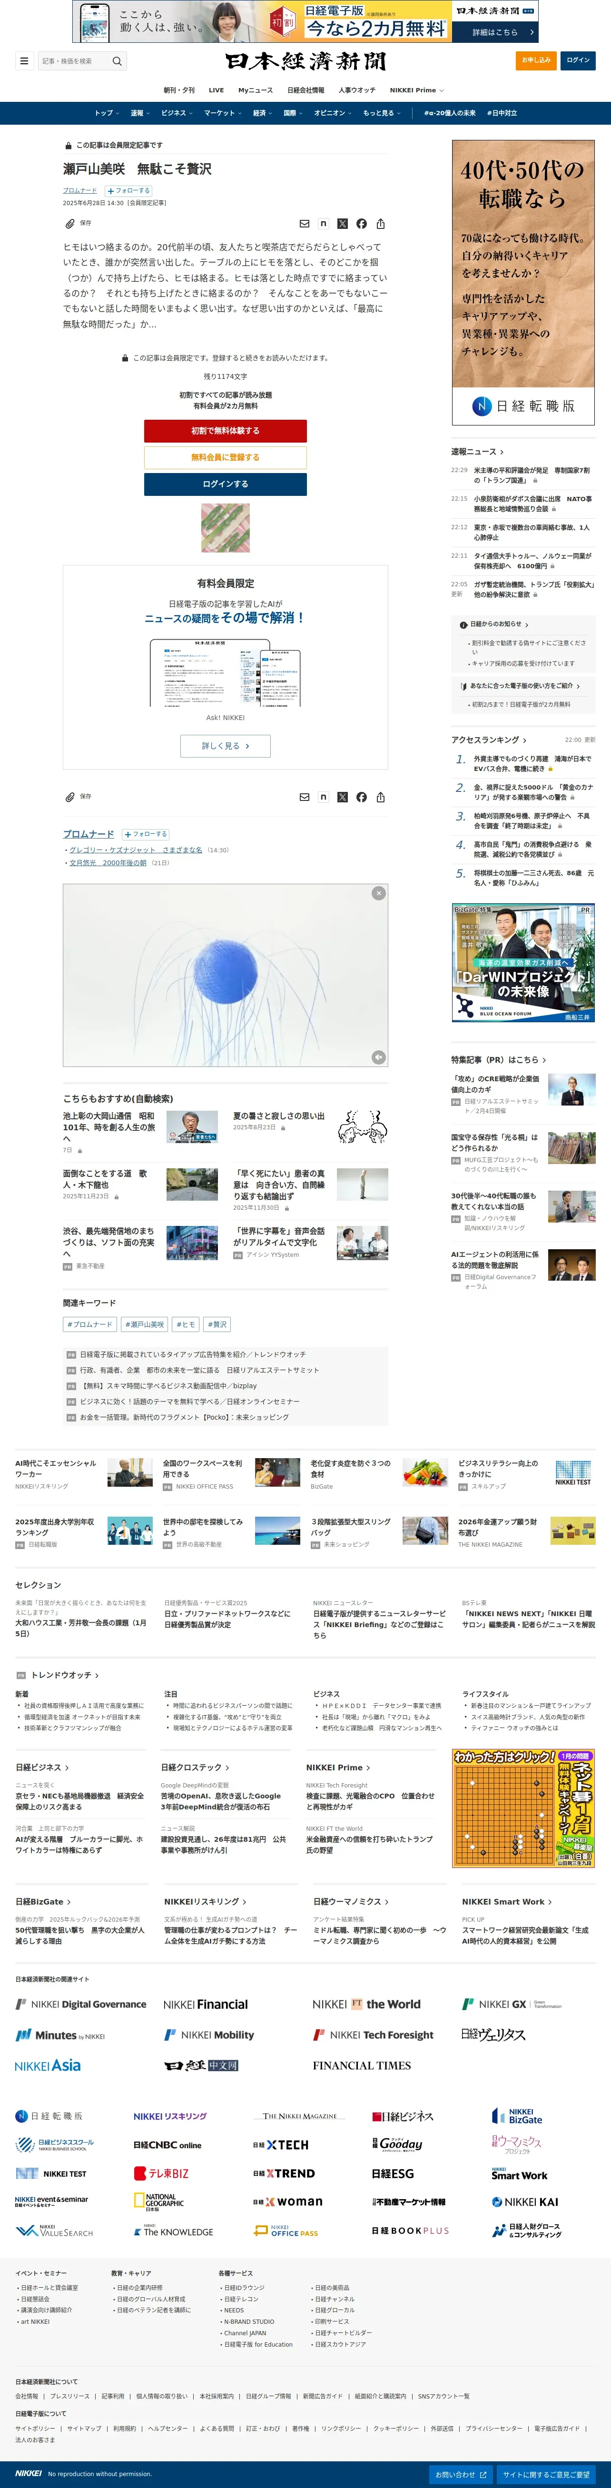This screenshot has height=2488, width=611.
Task: Open the 朝刊・夕刊 menu item
Action: click(x=179, y=90)
